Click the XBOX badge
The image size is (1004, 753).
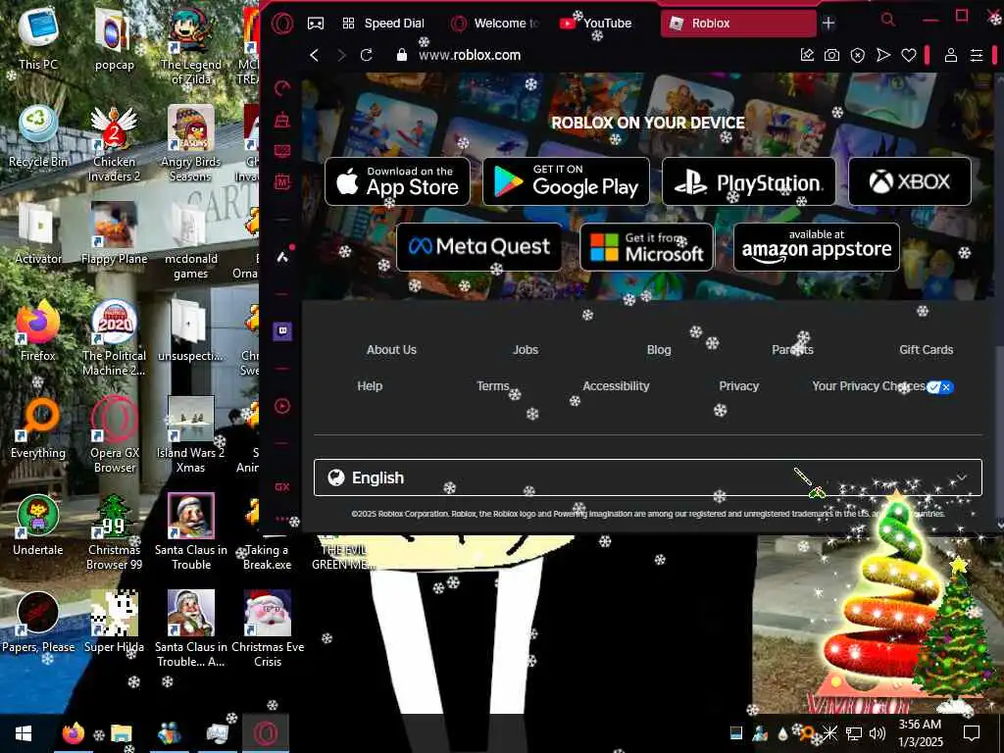[x=909, y=181]
